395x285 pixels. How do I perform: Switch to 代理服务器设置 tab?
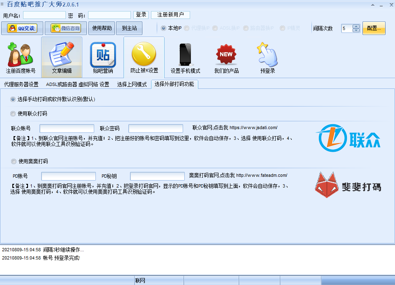point(21,84)
